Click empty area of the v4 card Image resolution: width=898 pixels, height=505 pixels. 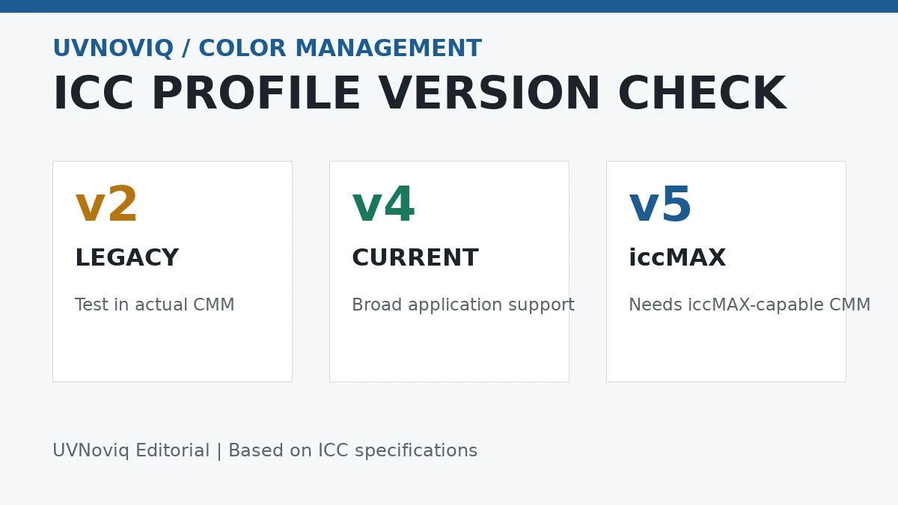[449, 348]
